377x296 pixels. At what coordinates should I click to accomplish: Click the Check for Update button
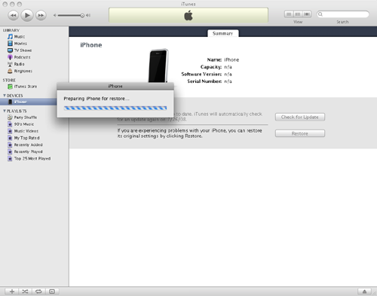(300, 117)
